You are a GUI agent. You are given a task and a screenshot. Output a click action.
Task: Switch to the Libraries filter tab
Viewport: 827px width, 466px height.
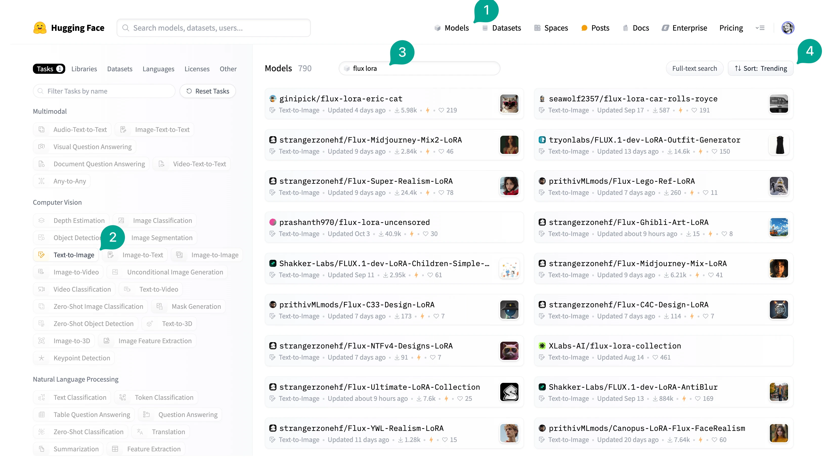pos(84,69)
